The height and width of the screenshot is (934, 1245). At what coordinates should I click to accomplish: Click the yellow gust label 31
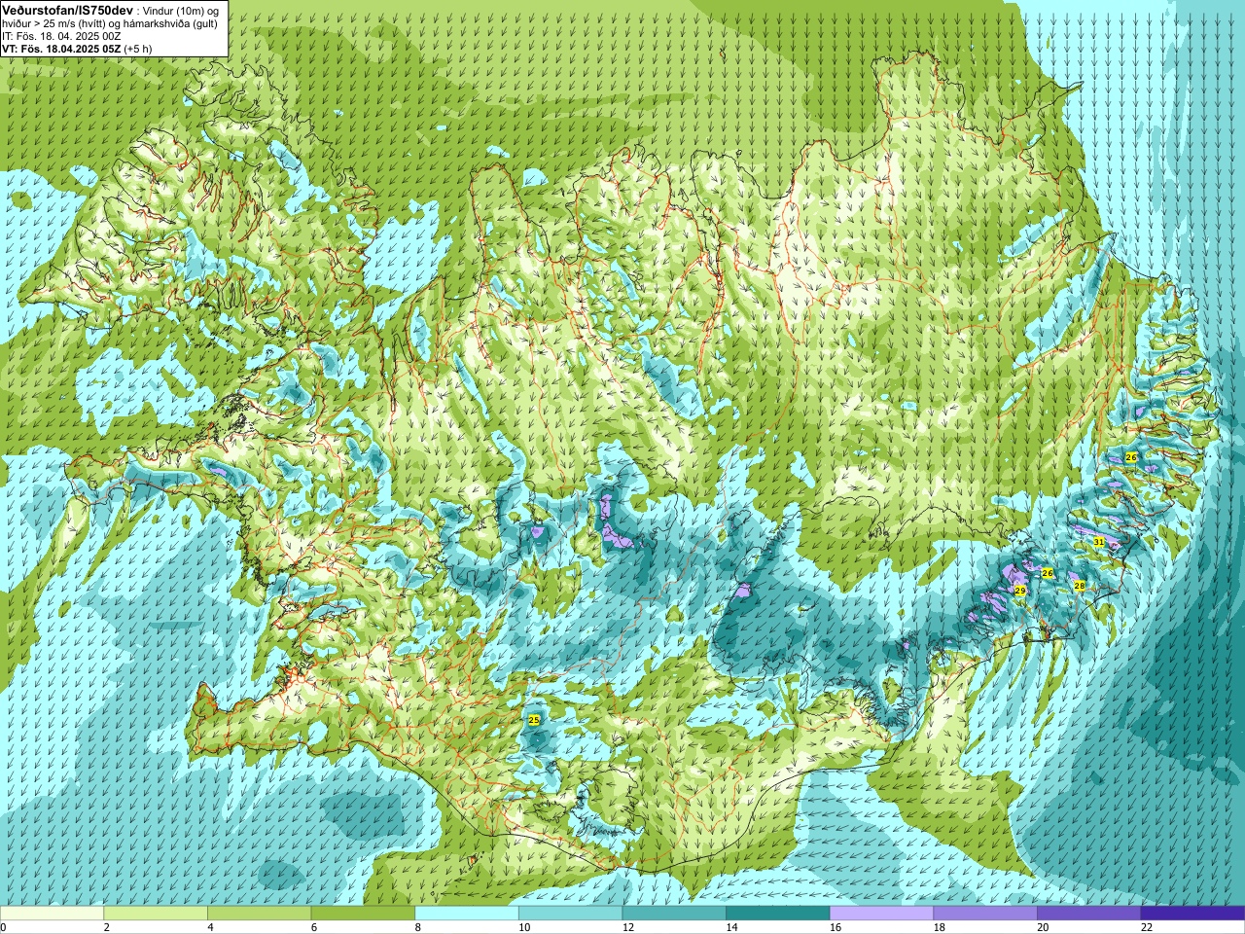(1099, 542)
